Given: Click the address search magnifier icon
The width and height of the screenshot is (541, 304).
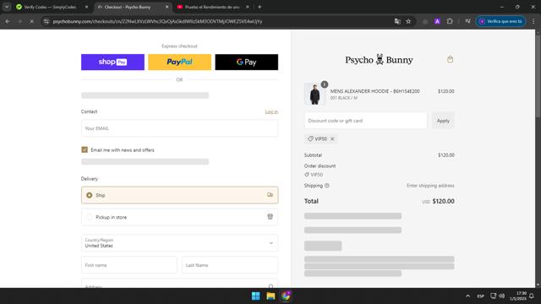Looking at the screenshot, I should click(x=270, y=287).
